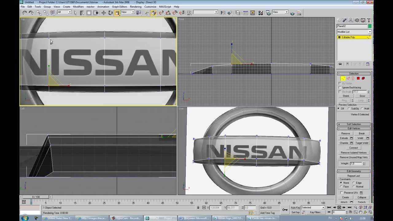Image resolution: width=393 pixels, height=221 pixels.
Task: Activate the Select Object arrow tool
Action: pyautogui.click(x=76, y=13)
